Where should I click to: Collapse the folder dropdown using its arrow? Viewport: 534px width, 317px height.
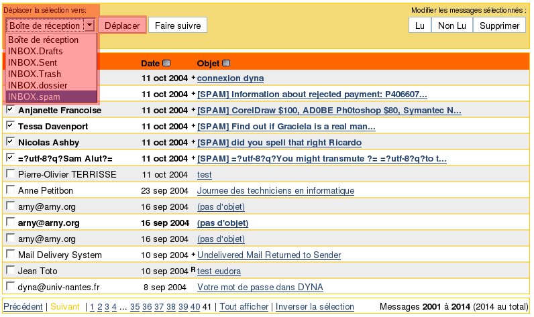pos(89,25)
